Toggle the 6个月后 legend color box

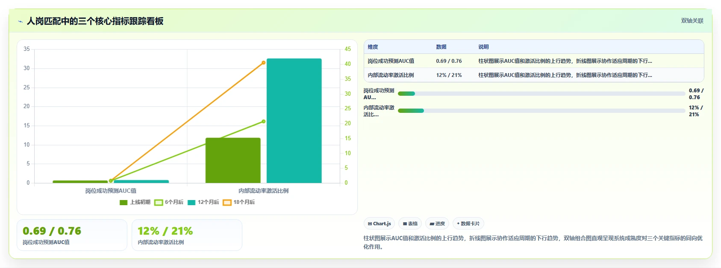tap(159, 203)
